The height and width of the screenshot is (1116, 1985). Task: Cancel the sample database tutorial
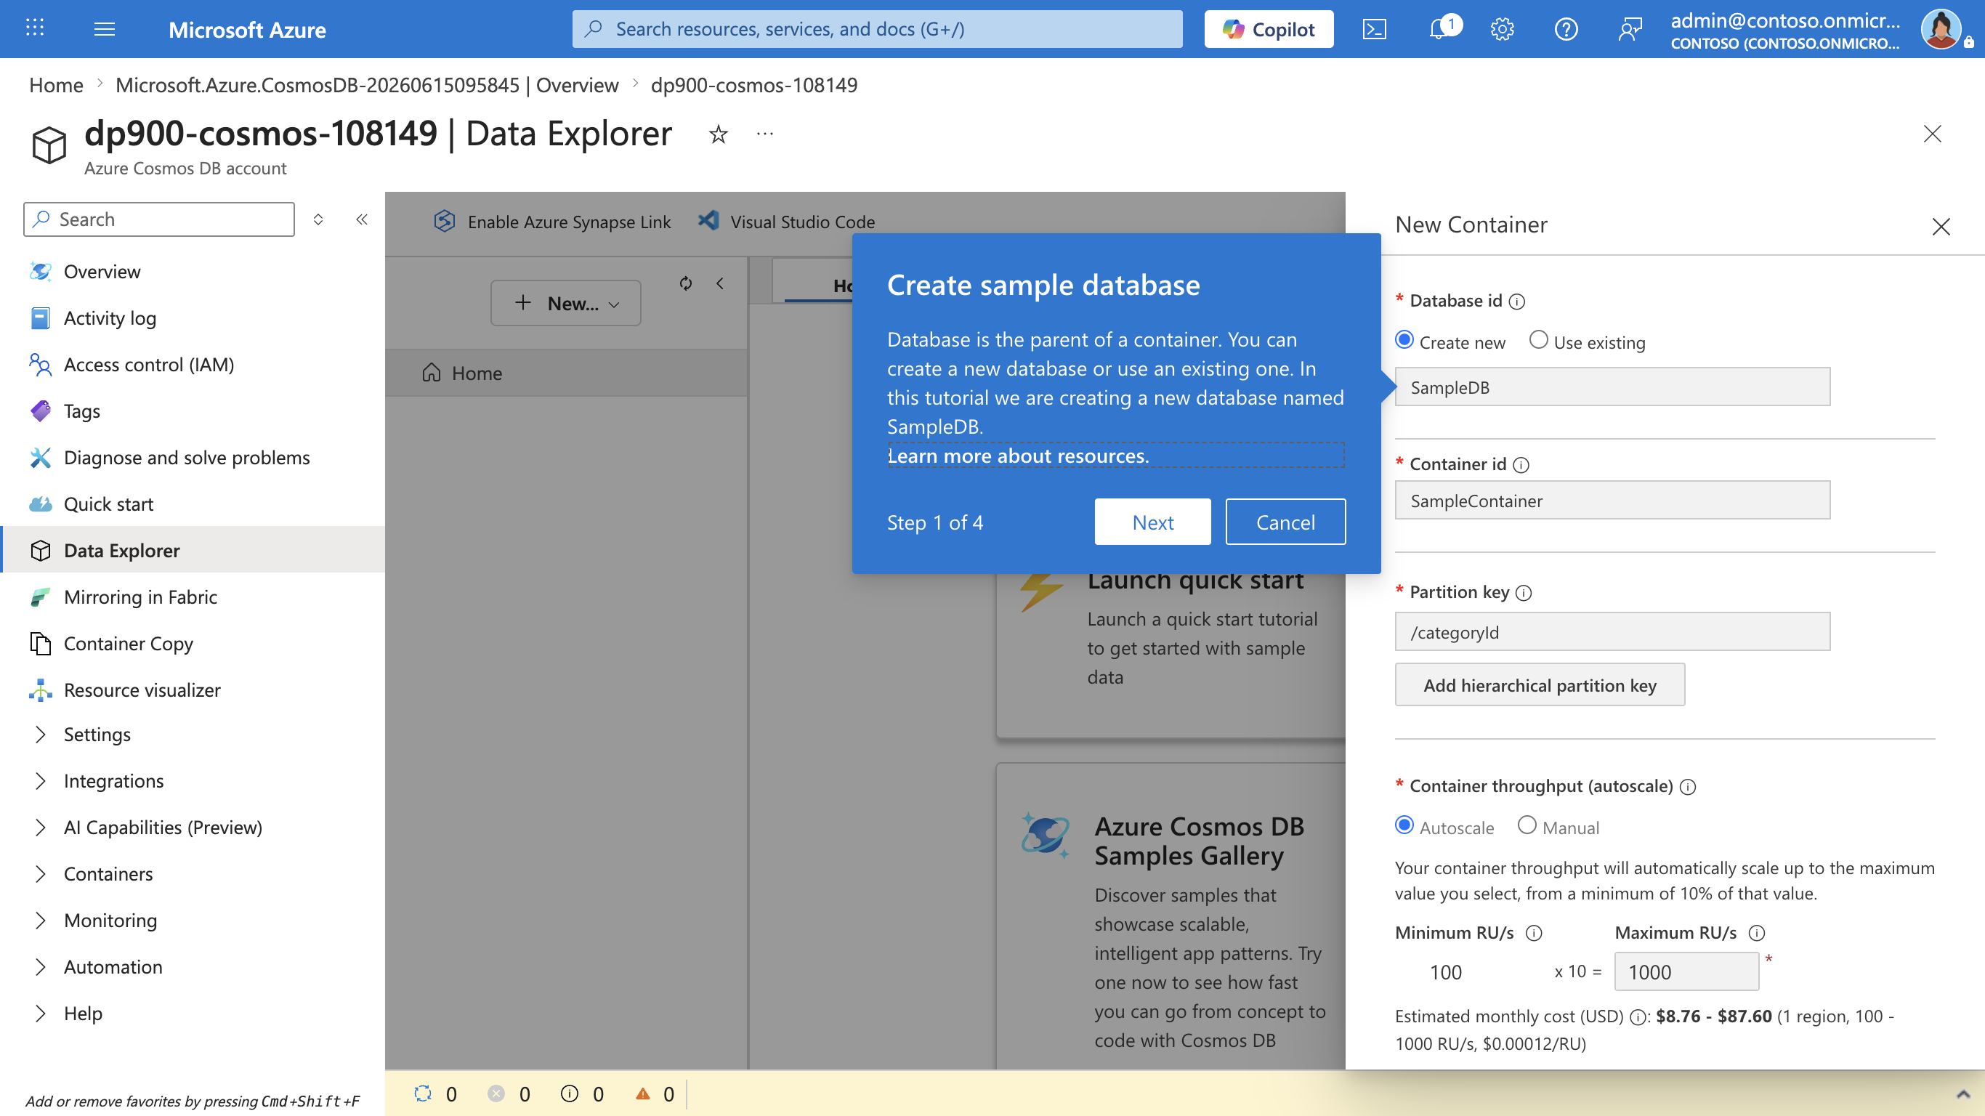[1285, 522]
